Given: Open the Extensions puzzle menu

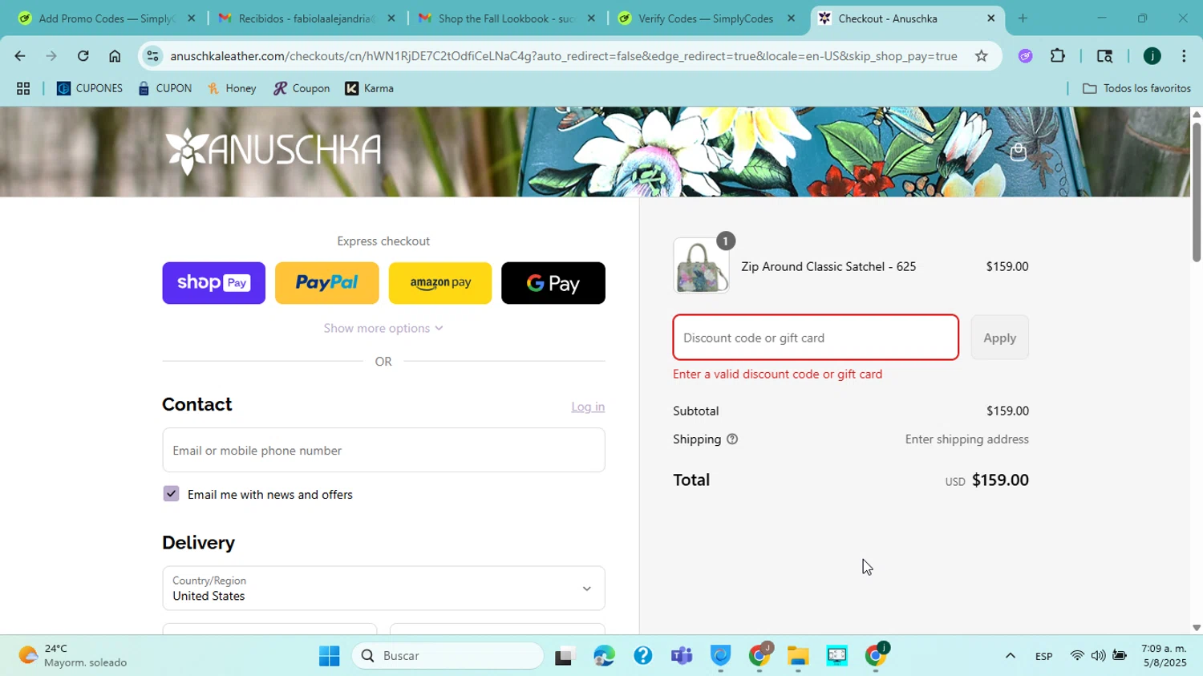Looking at the screenshot, I should coord(1058,56).
